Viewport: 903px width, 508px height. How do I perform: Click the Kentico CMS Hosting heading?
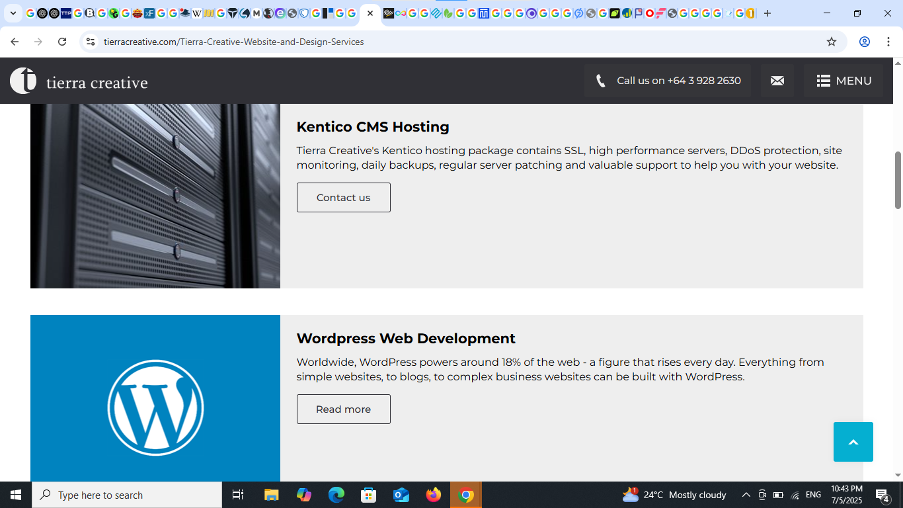tap(373, 126)
